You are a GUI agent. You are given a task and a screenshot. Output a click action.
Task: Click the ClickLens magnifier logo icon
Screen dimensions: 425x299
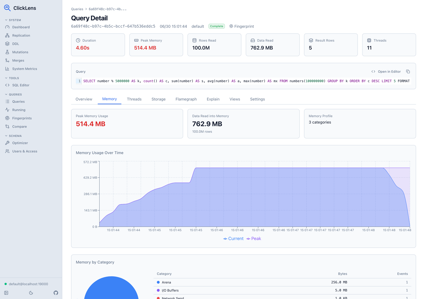(7, 8)
